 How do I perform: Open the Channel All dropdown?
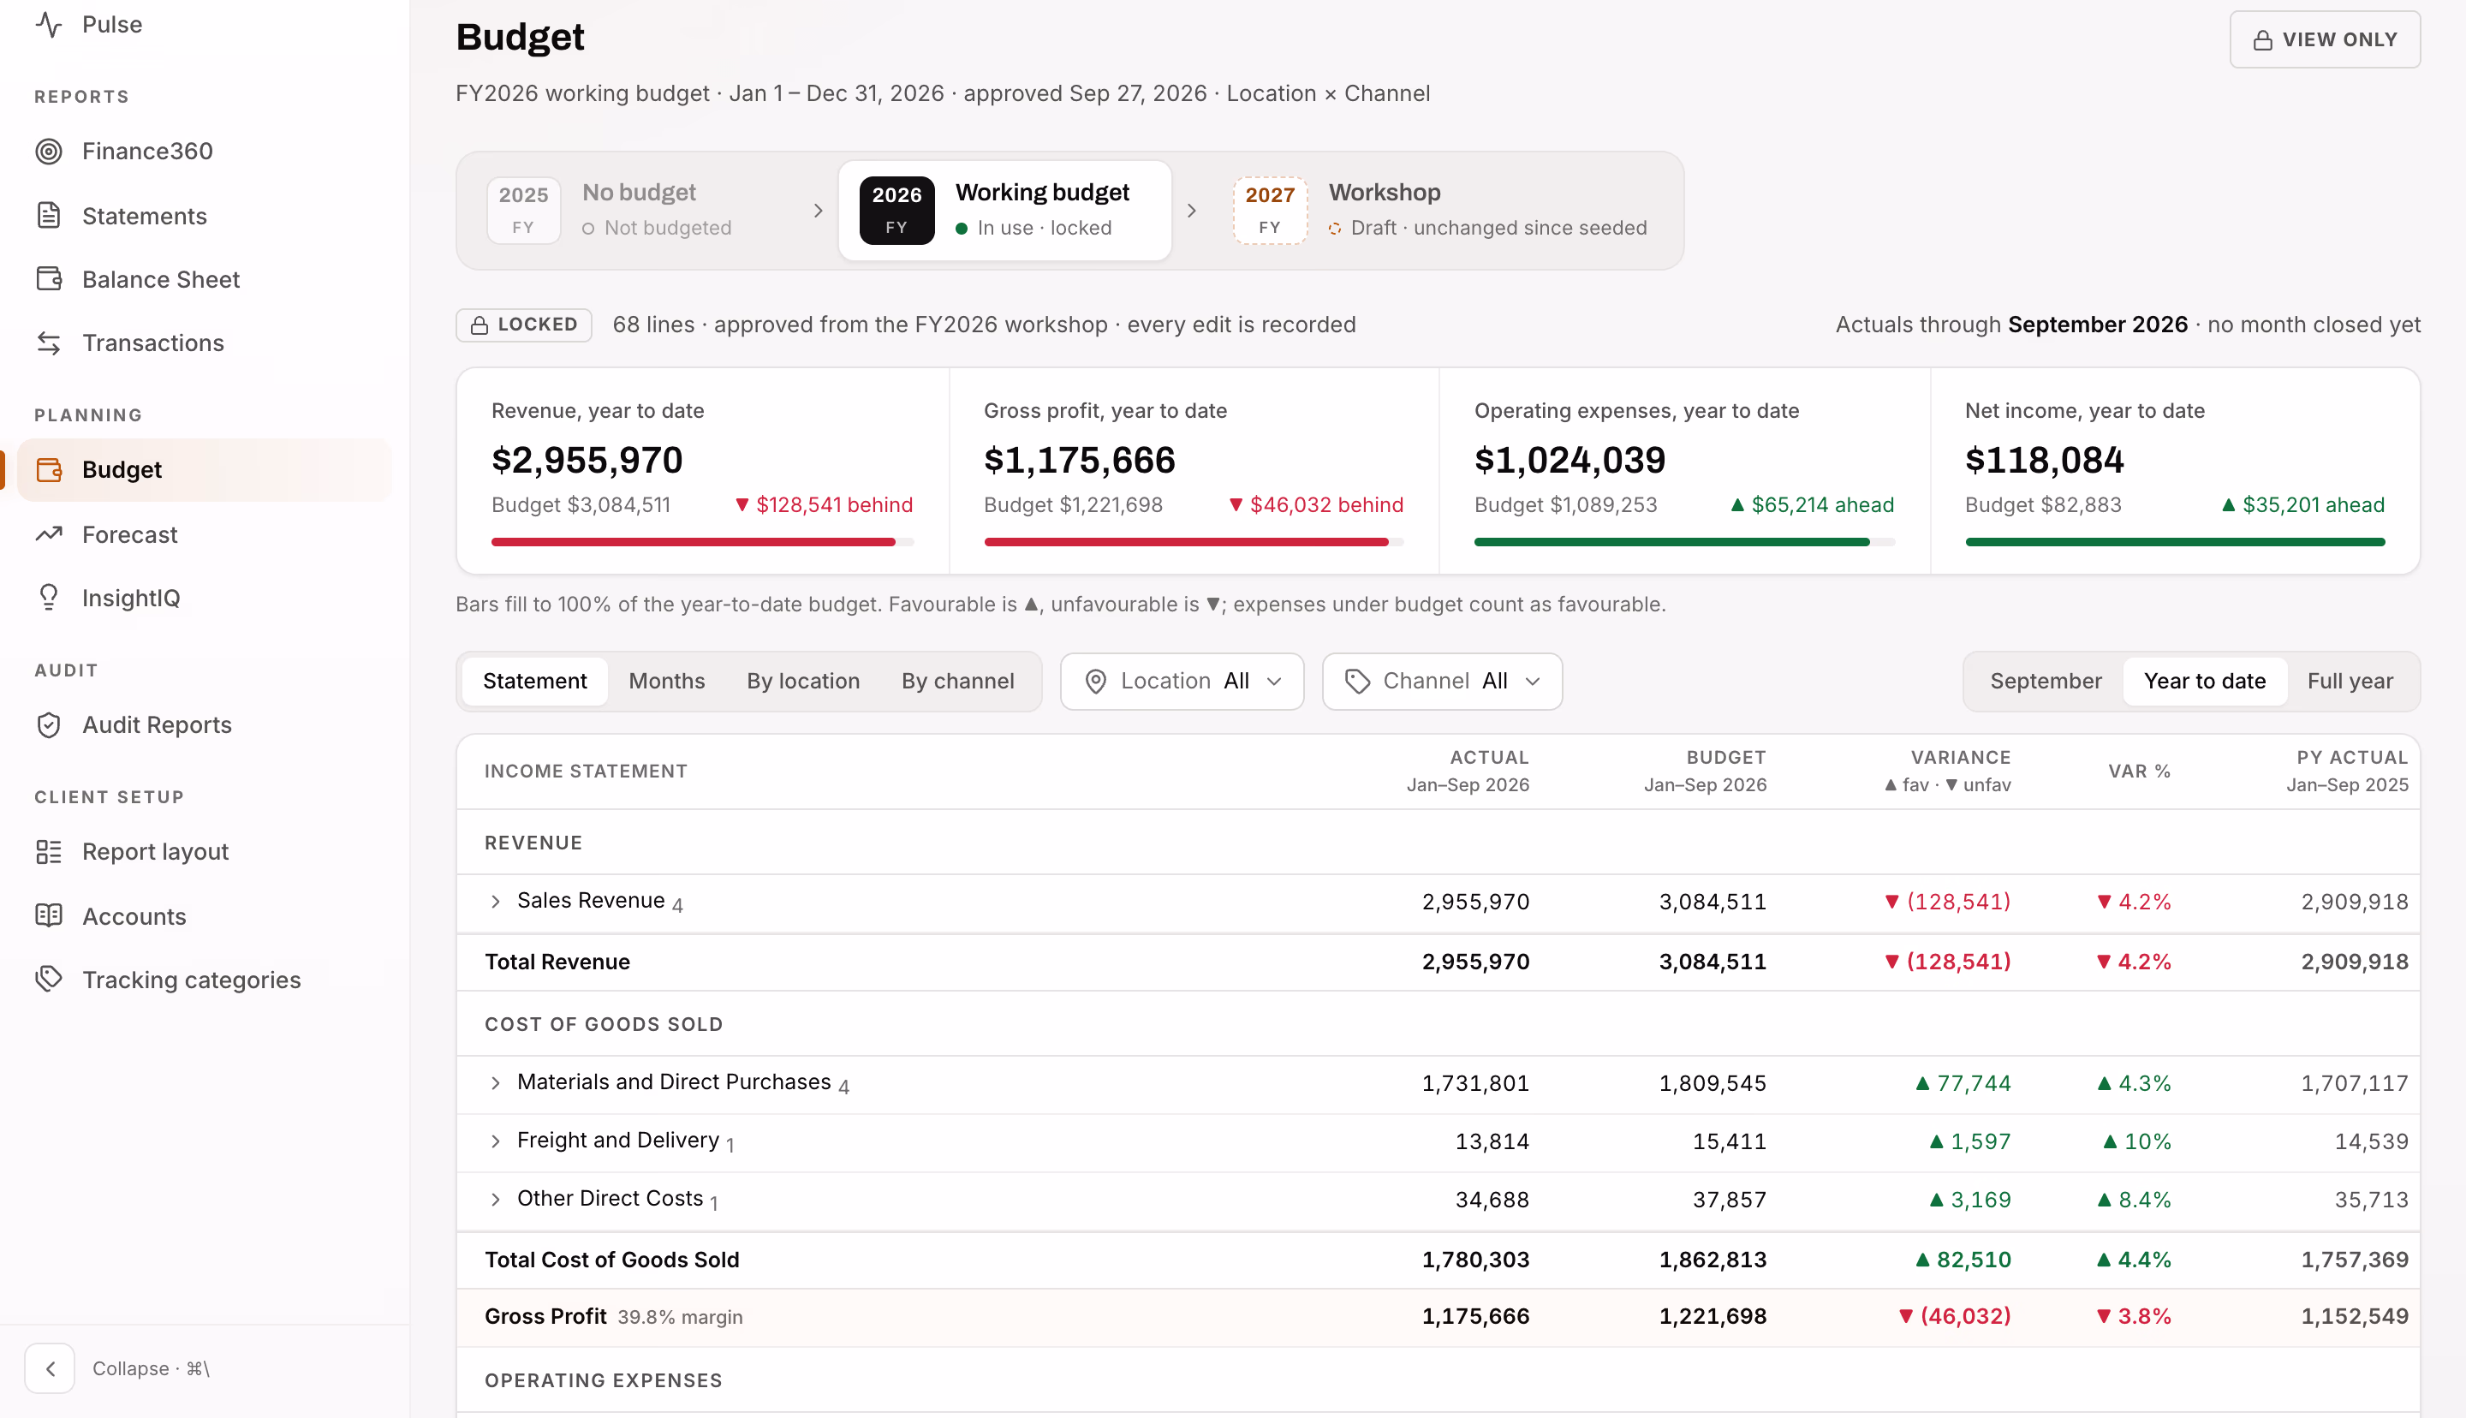coord(1442,682)
